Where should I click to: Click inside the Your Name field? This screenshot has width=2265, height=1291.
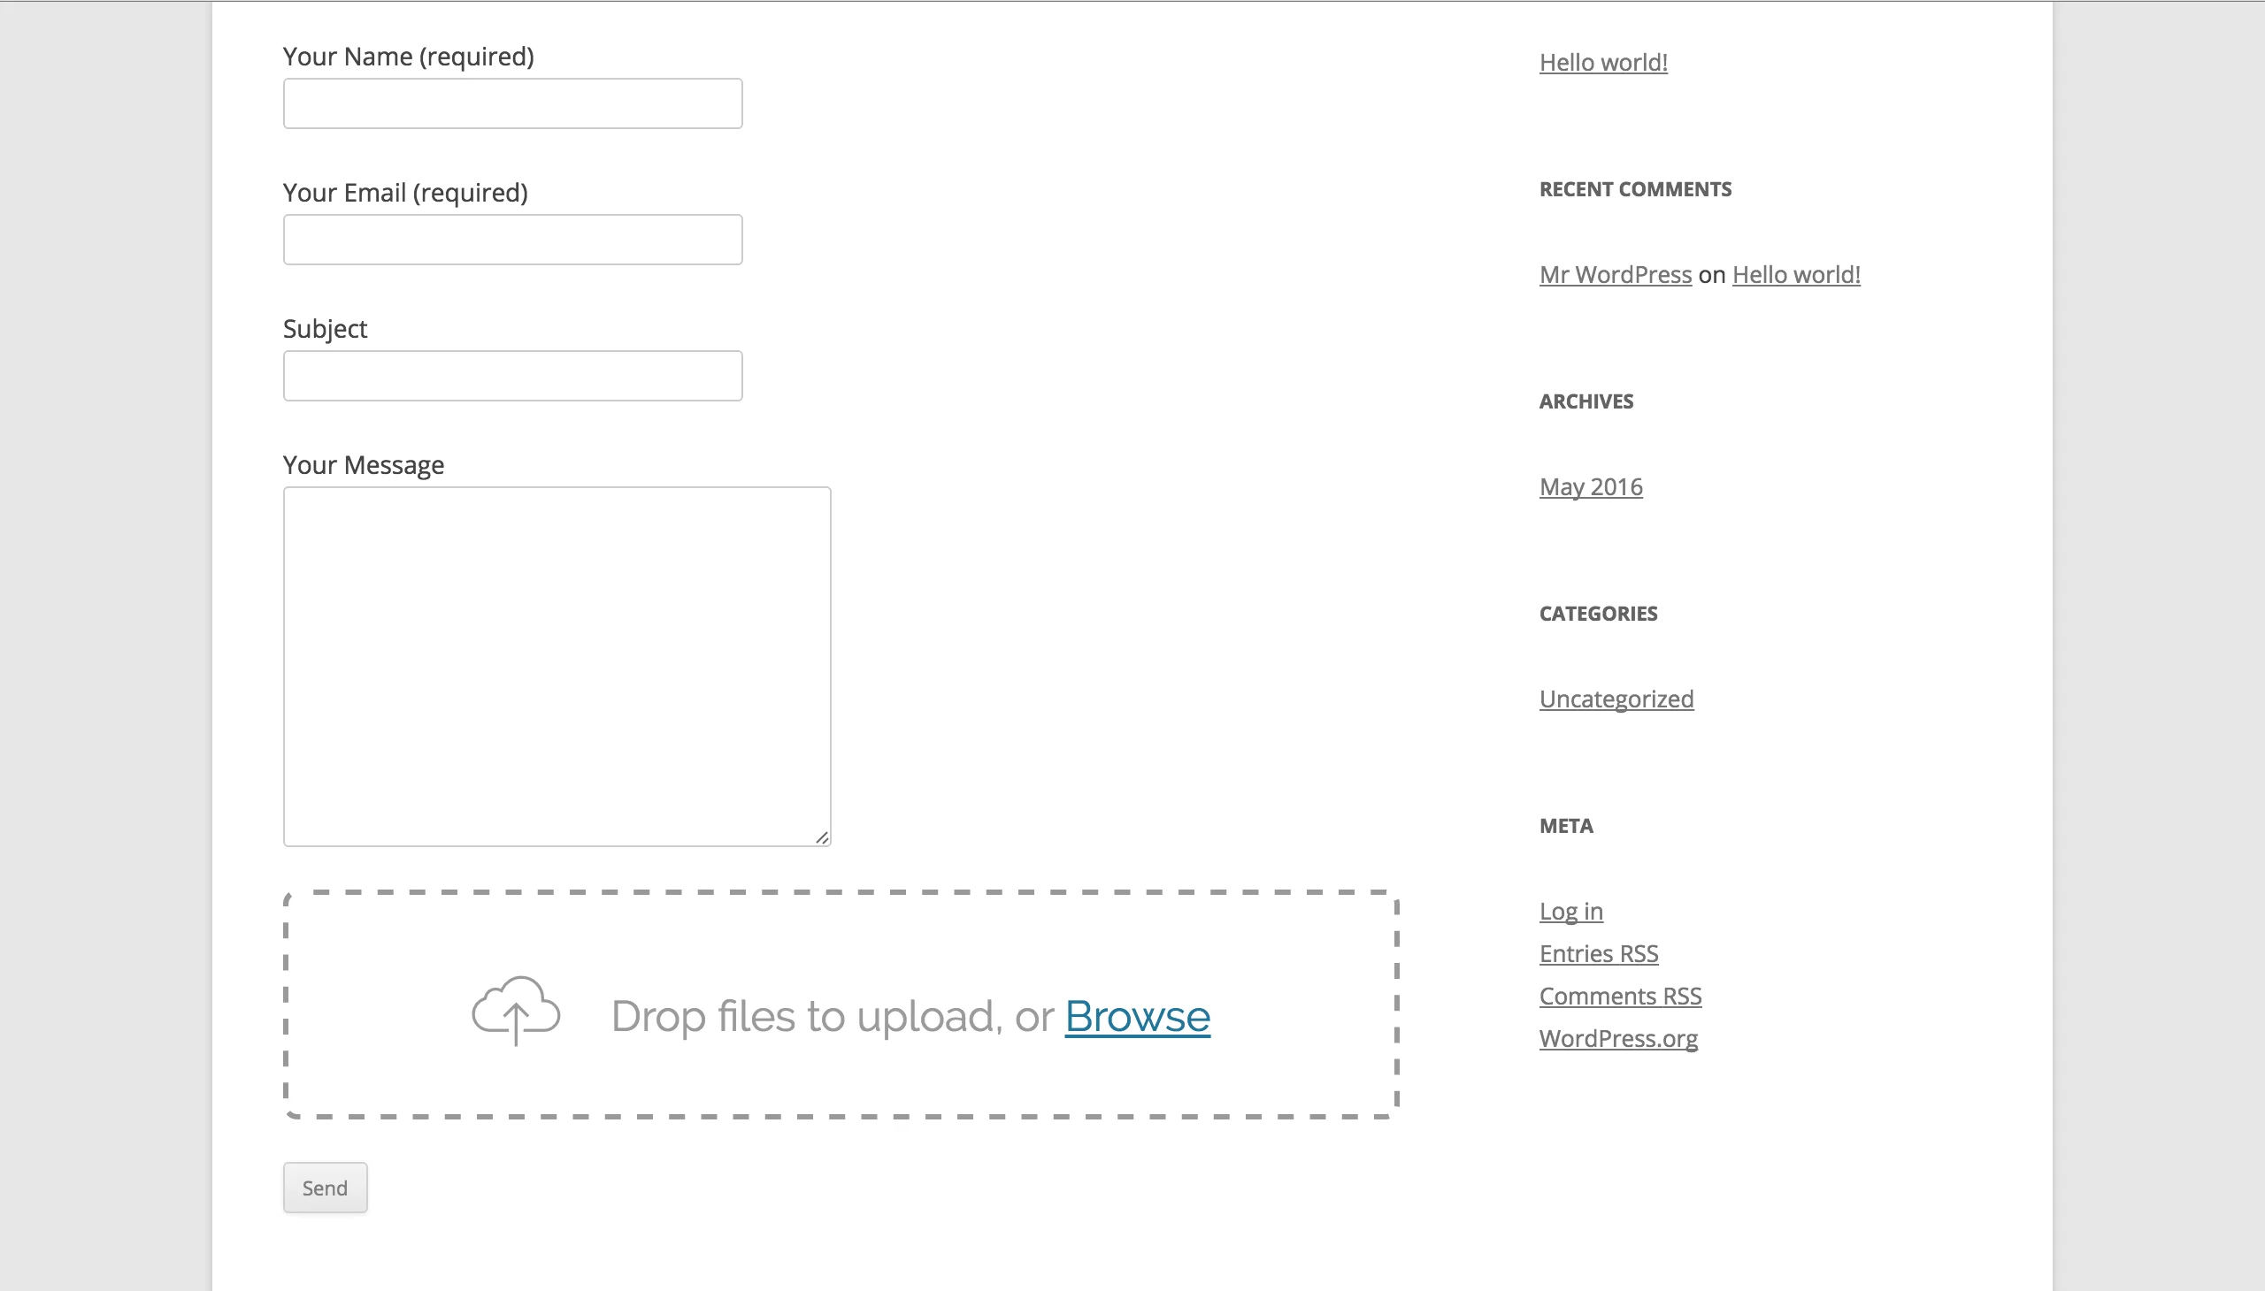point(511,103)
